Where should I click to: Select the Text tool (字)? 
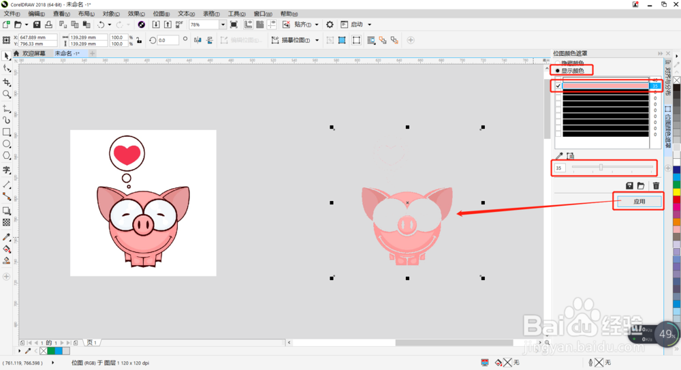(x=7, y=170)
